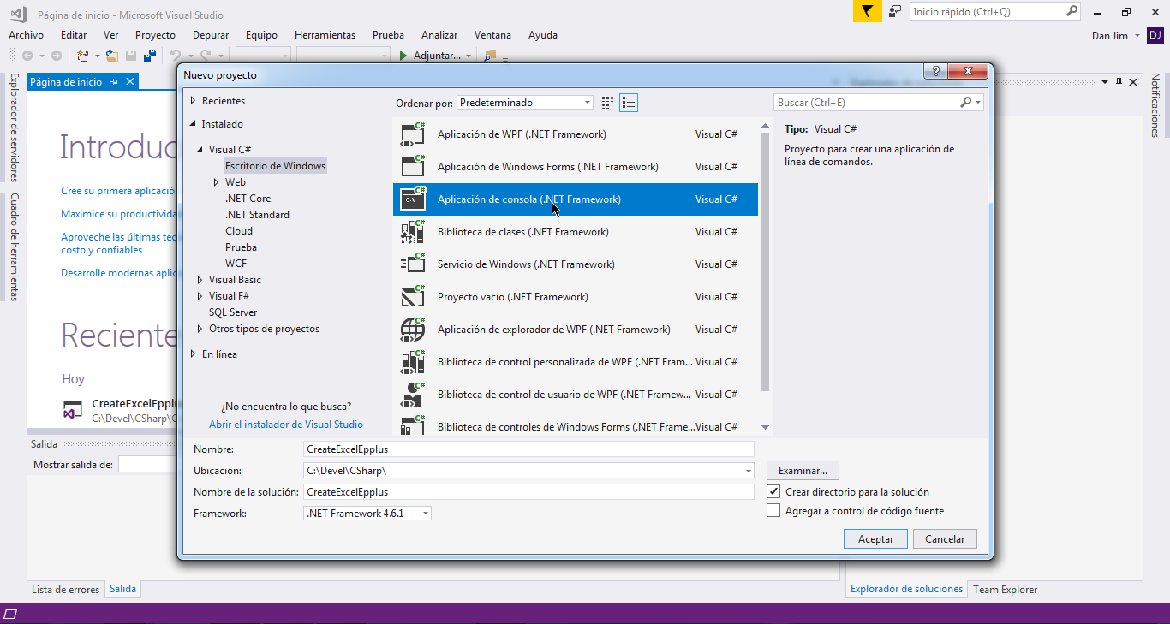Click the save all toolbar icon
The image size is (1170, 624).
point(150,56)
